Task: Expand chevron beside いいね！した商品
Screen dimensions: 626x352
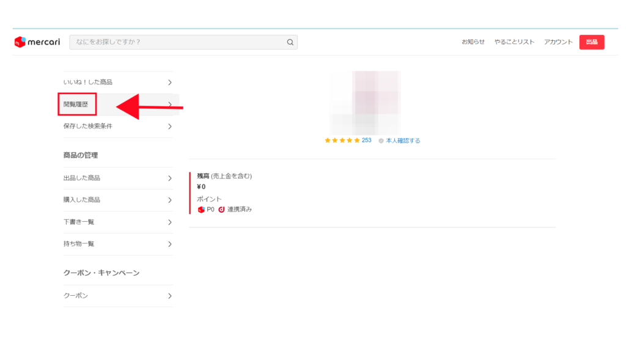Action: coord(170,82)
